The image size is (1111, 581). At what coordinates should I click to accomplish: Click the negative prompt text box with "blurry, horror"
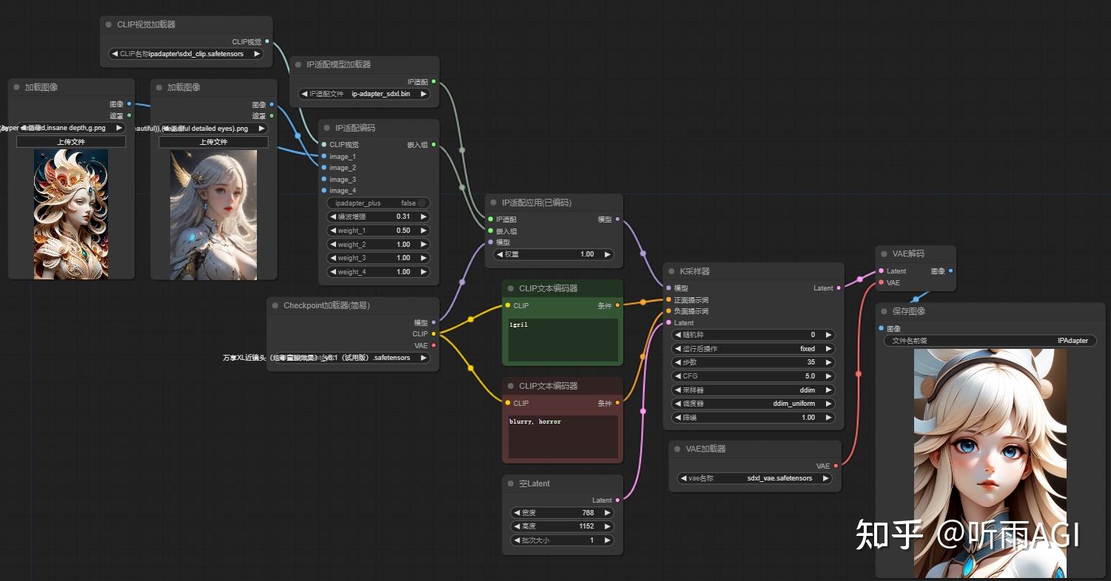(x=563, y=437)
